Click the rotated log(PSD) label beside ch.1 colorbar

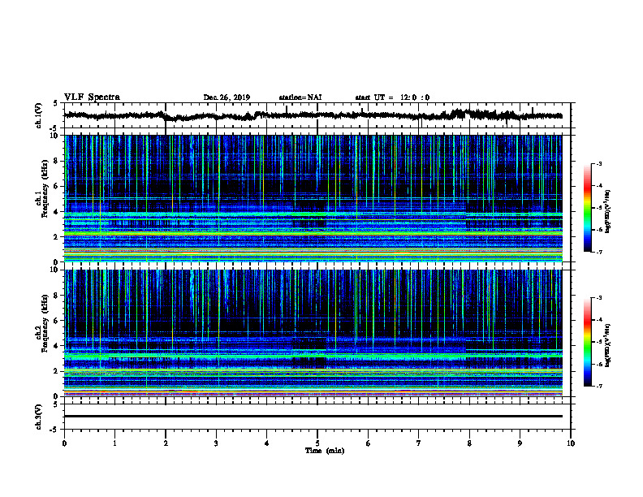pyautogui.click(x=608, y=212)
